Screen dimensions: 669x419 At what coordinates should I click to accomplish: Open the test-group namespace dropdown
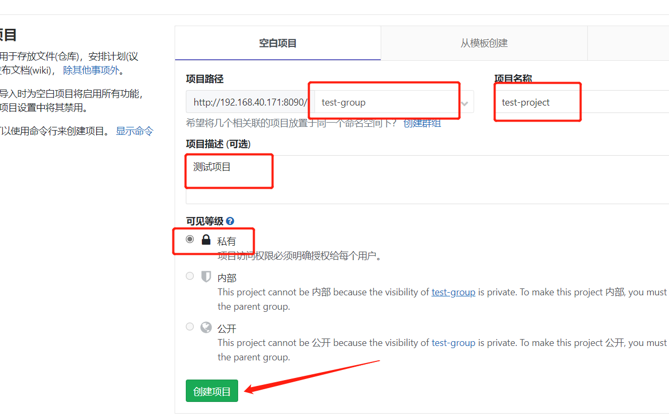394,102
